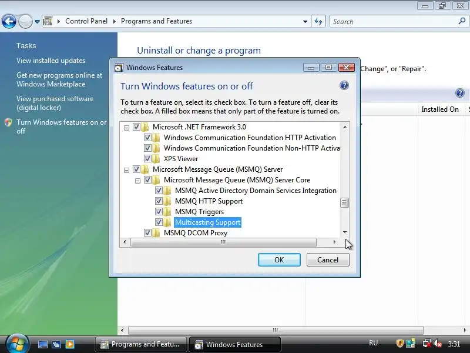The height and width of the screenshot is (353, 470).
Task: Uncheck the Multicasting Support checkbox
Action: [159, 222]
